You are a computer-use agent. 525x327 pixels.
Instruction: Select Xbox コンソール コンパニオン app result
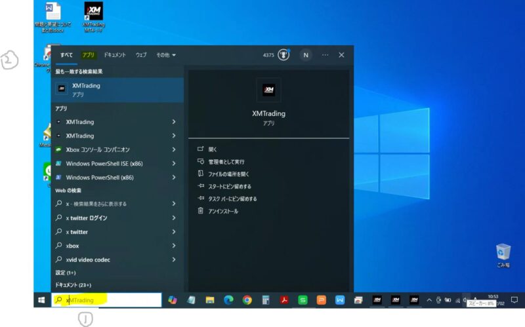pyautogui.click(x=98, y=150)
